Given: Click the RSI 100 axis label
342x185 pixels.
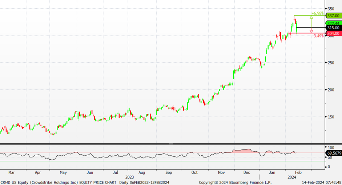Looking at the screenshot, I should [331, 148].
